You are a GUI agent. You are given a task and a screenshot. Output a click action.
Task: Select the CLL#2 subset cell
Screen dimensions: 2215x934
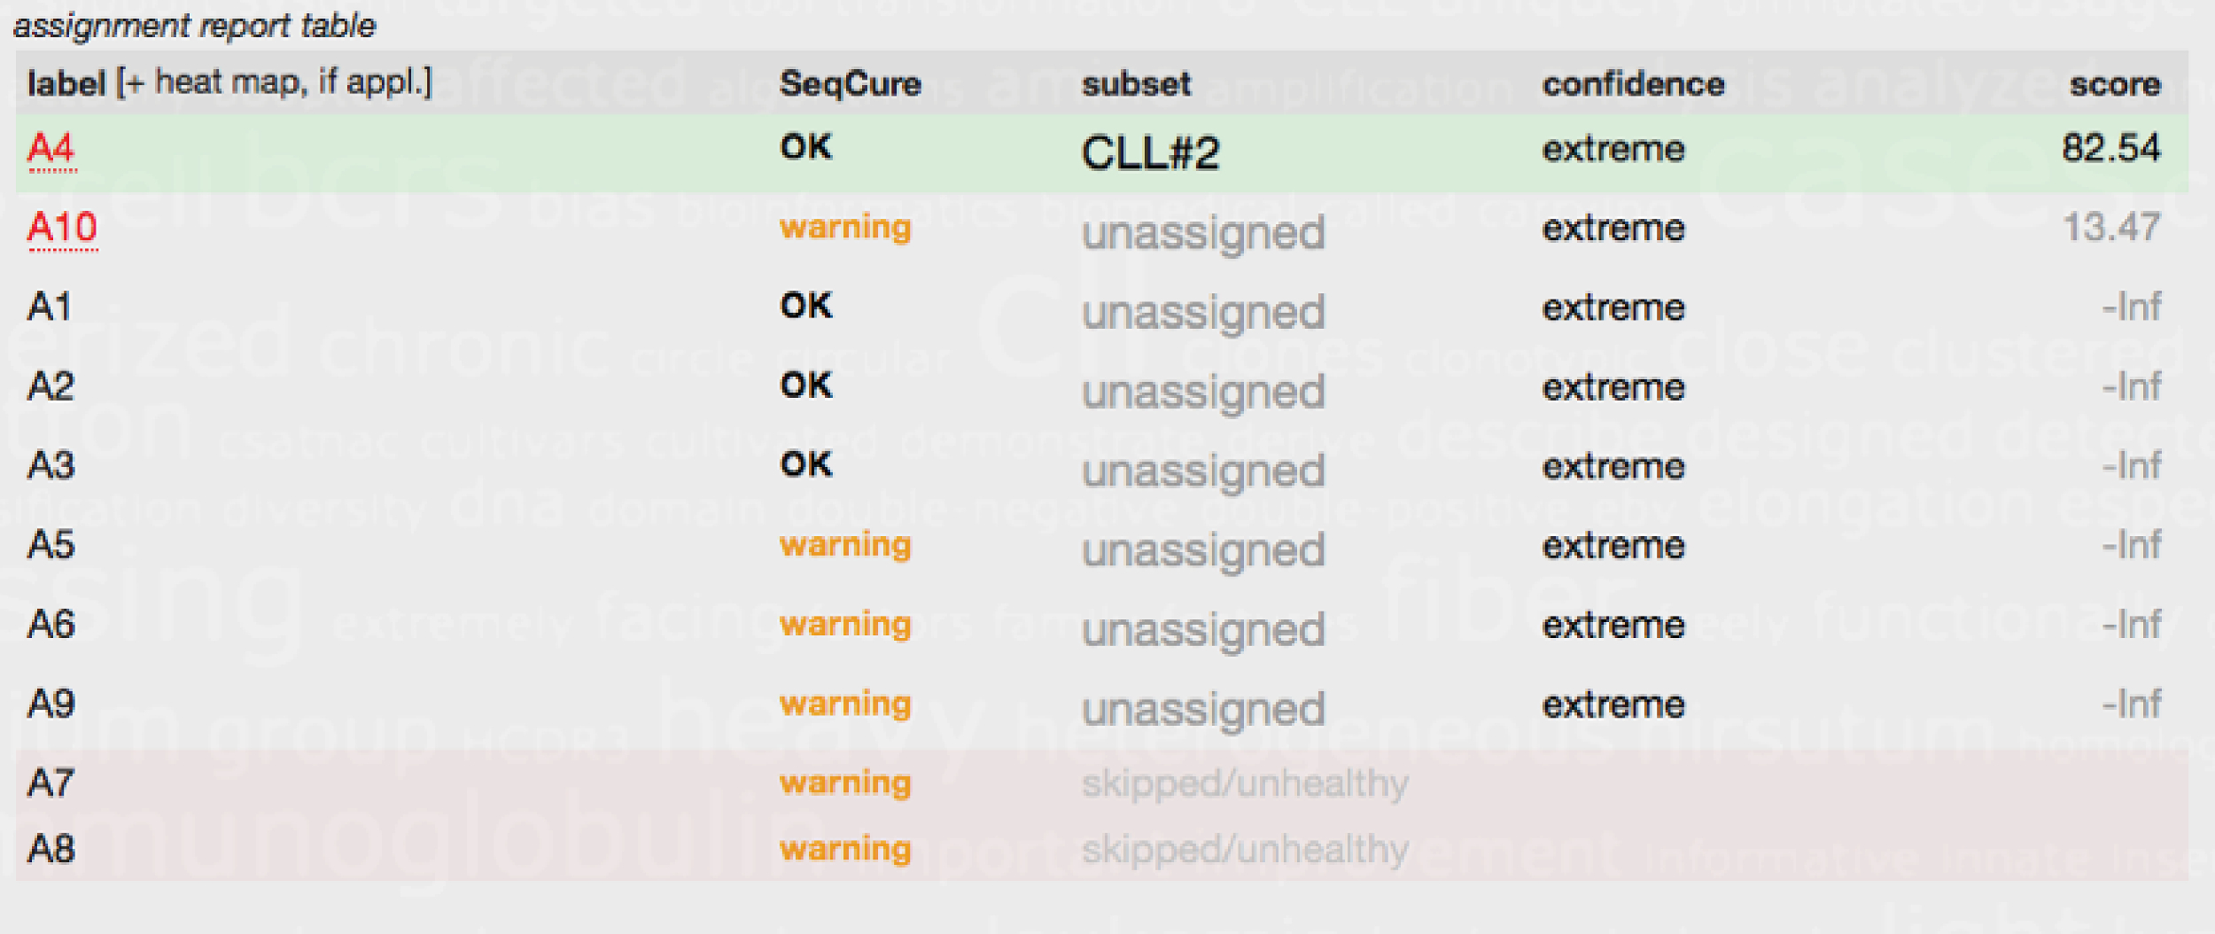pyautogui.click(x=1150, y=152)
